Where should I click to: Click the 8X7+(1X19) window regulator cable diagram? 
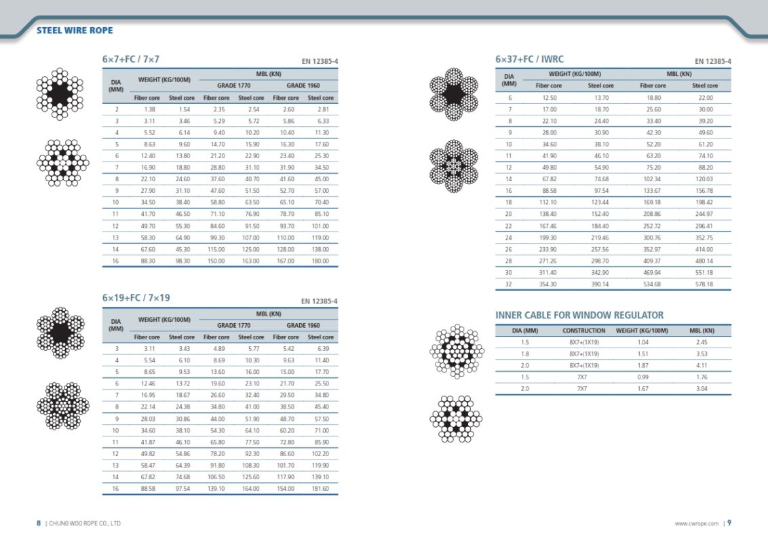click(457, 350)
